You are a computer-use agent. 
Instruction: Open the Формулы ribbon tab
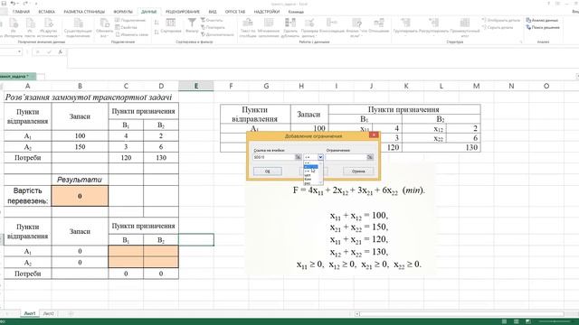[123, 12]
